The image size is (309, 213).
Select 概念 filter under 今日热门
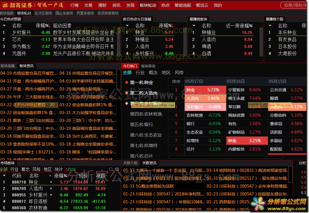click(153, 73)
